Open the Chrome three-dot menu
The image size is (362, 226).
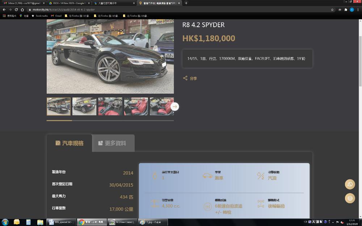pos(358,10)
